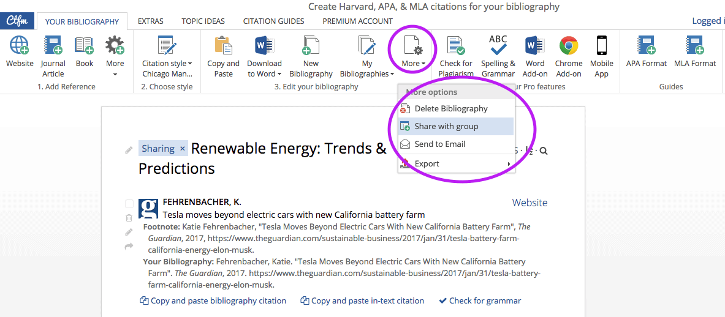
Task: Switch to the Citation Guides tab
Action: [273, 21]
